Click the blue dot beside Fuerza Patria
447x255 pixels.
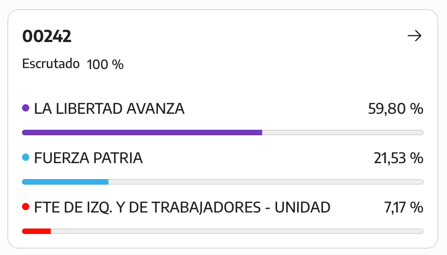[26, 157]
